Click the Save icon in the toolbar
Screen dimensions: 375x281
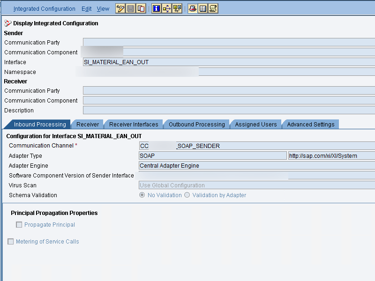click(130, 8)
